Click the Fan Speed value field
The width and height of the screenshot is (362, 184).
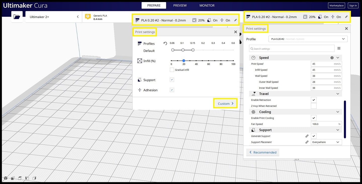click(x=326, y=124)
